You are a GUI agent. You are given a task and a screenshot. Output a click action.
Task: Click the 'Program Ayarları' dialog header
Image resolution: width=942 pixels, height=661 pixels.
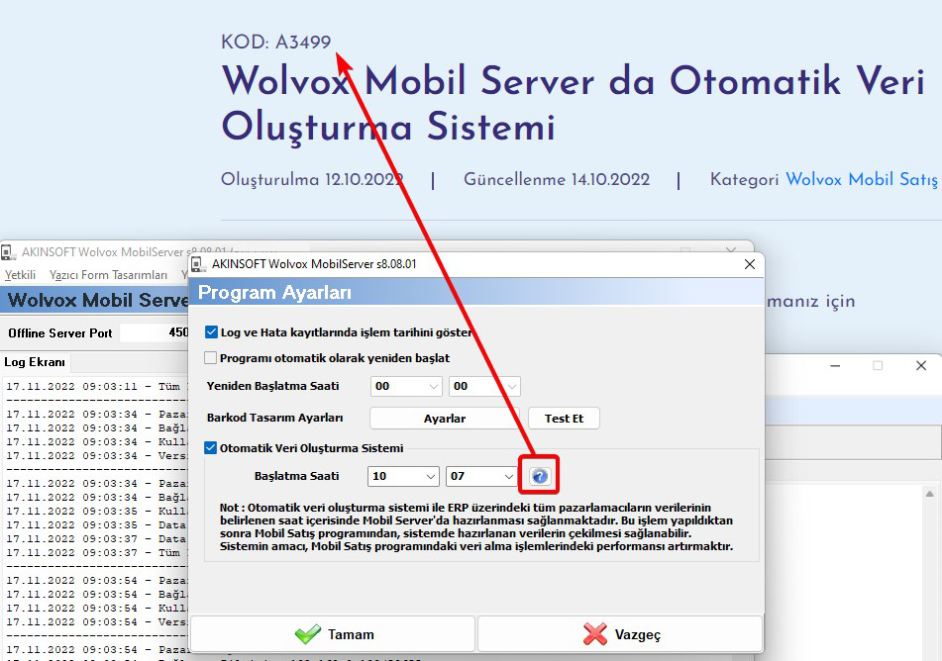pyautogui.click(x=274, y=292)
